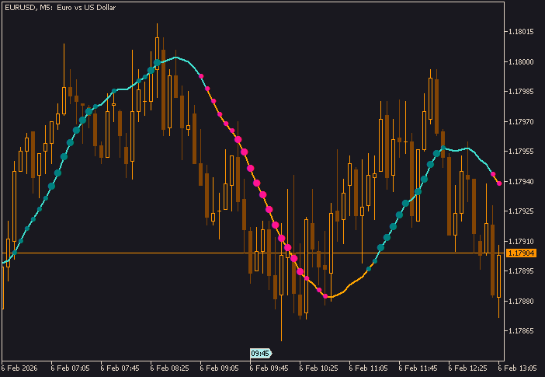The width and height of the screenshot is (545, 377).
Task: Click the 09:45 time marker tag
Action: point(261,354)
